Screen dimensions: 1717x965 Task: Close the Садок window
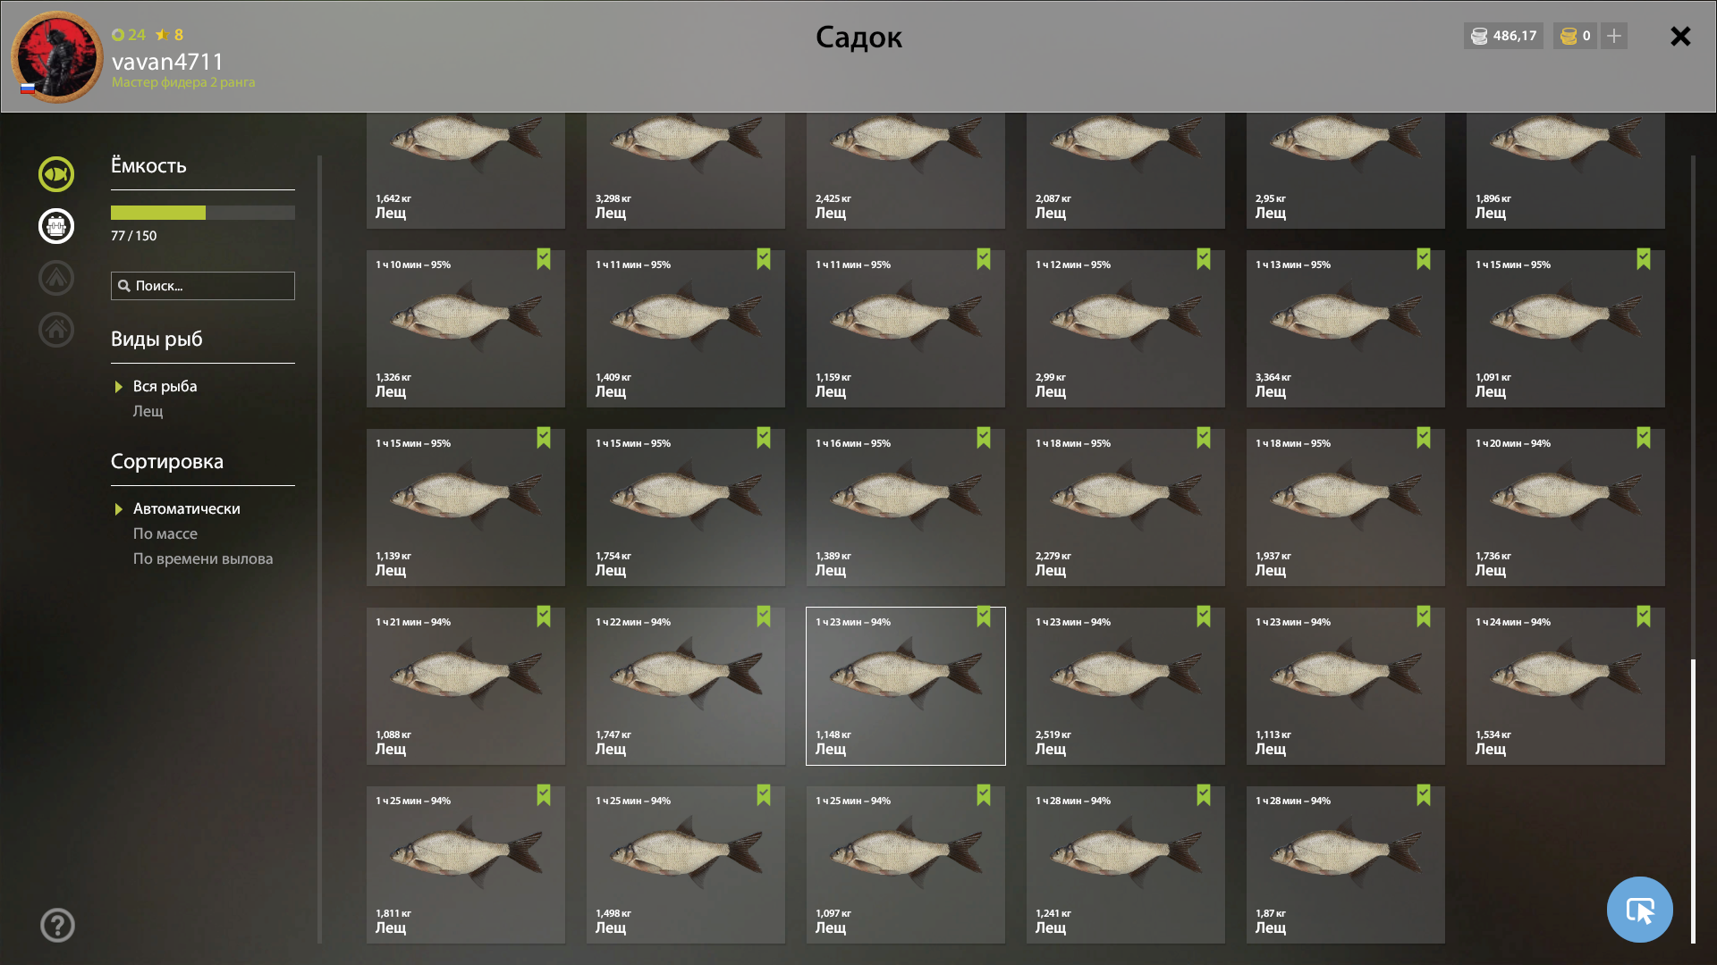point(1680,36)
